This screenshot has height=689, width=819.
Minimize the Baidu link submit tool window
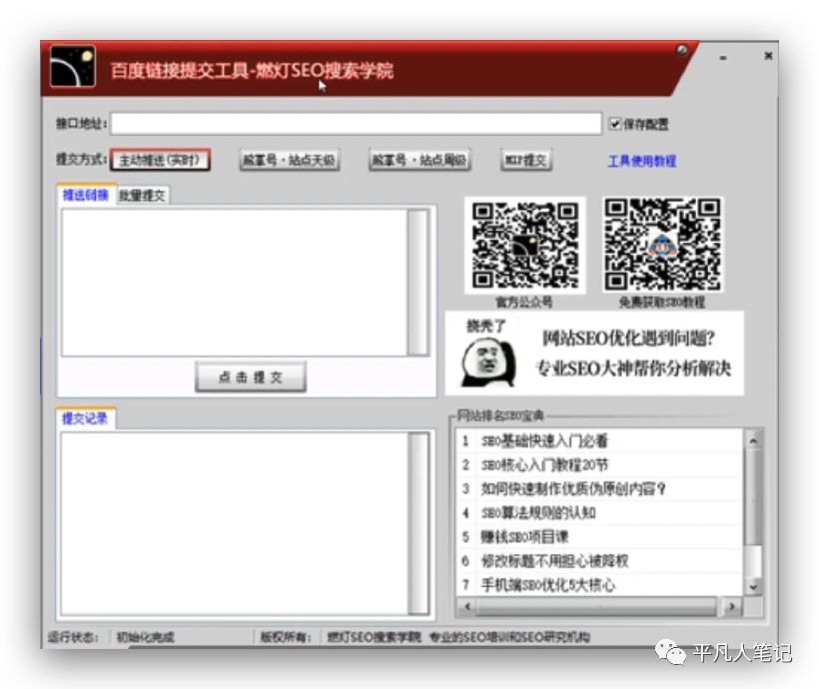(723, 58)
